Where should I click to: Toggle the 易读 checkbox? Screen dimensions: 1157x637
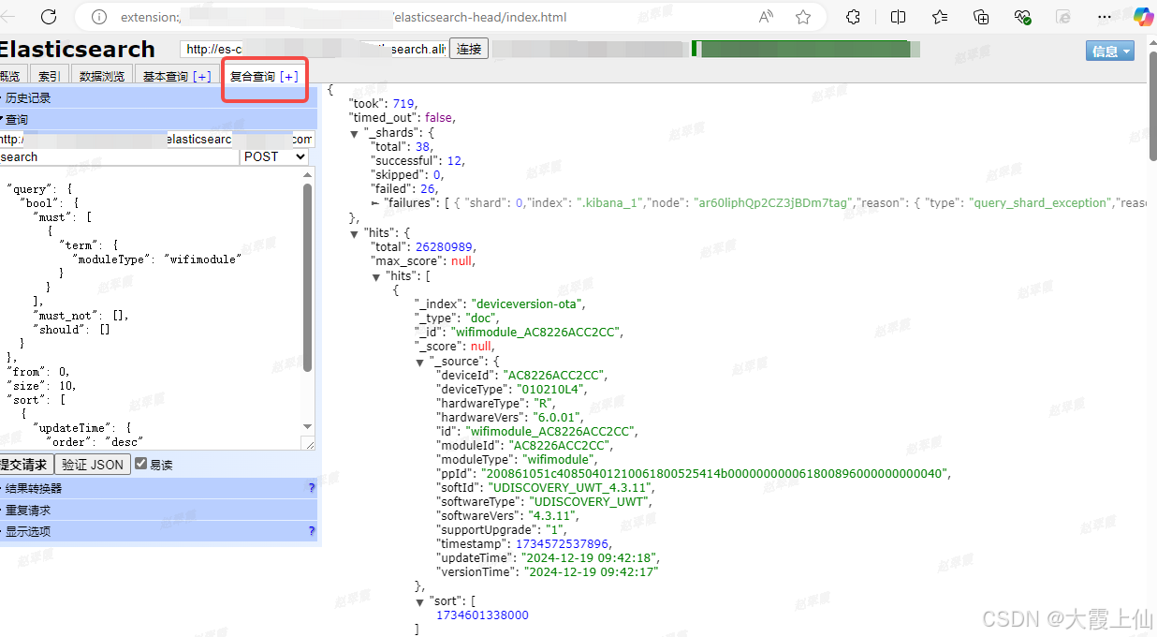coord(141,464)
